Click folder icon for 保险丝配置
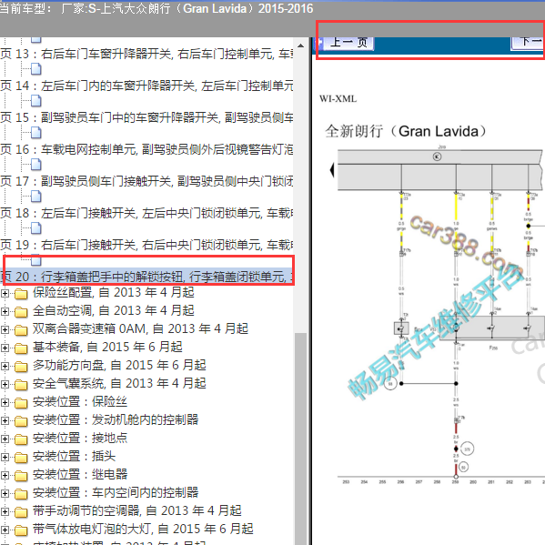Screen dimensions: 545x545 tap(21, 294)
